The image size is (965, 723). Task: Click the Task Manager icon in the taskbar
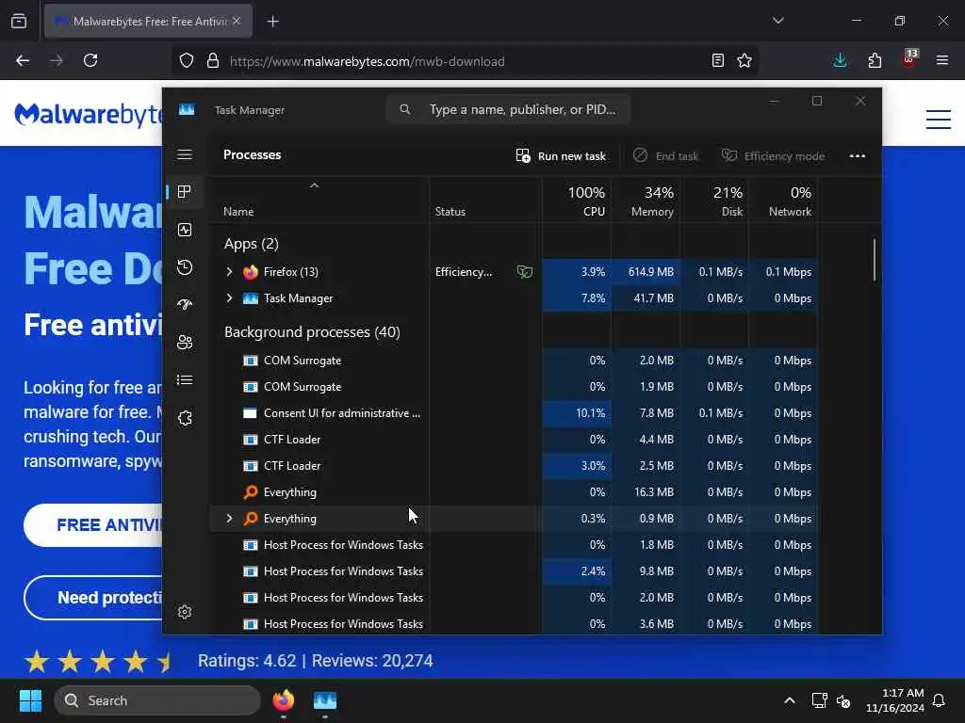pyautogui.click(x=325, y=700)
